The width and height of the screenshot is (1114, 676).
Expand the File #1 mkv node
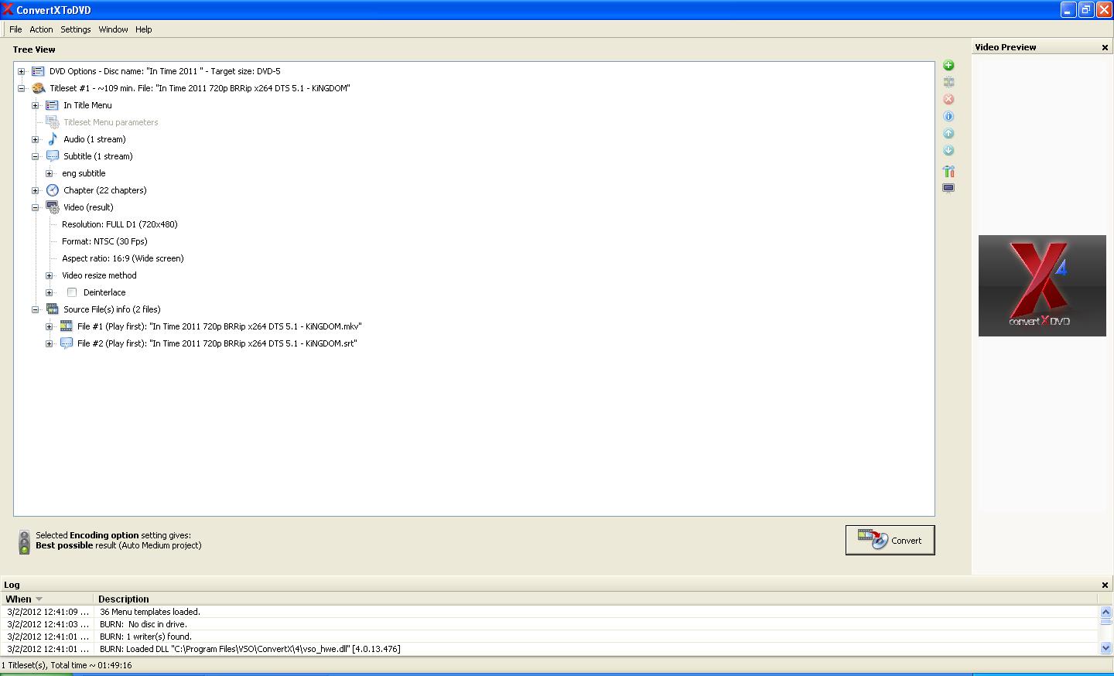coord(49,326)
